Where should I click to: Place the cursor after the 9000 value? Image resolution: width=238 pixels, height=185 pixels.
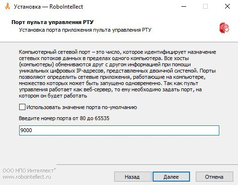click(32, 130)
